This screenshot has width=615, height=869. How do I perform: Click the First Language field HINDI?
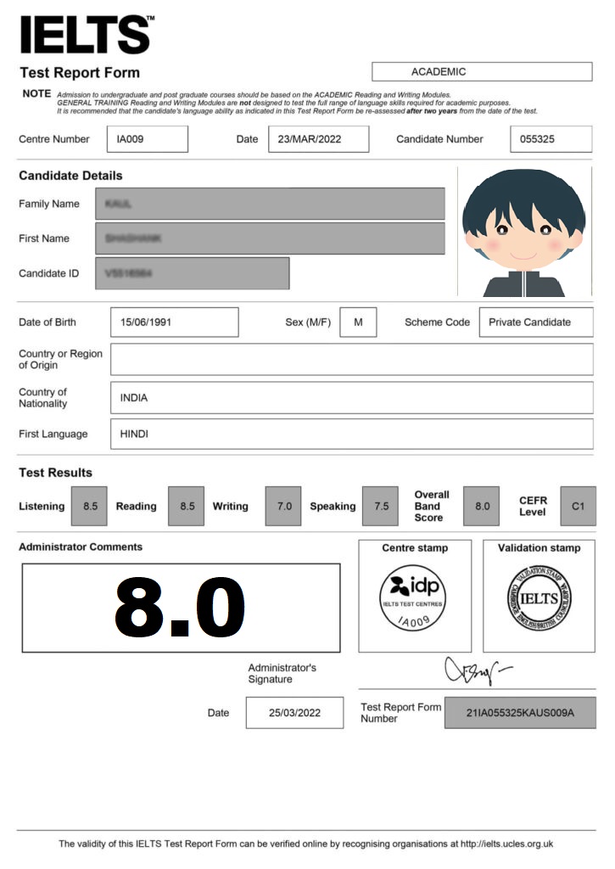[351, 434]
